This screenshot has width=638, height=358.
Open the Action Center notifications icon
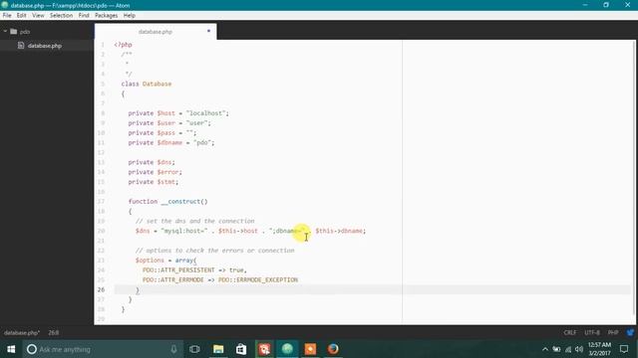624,349
